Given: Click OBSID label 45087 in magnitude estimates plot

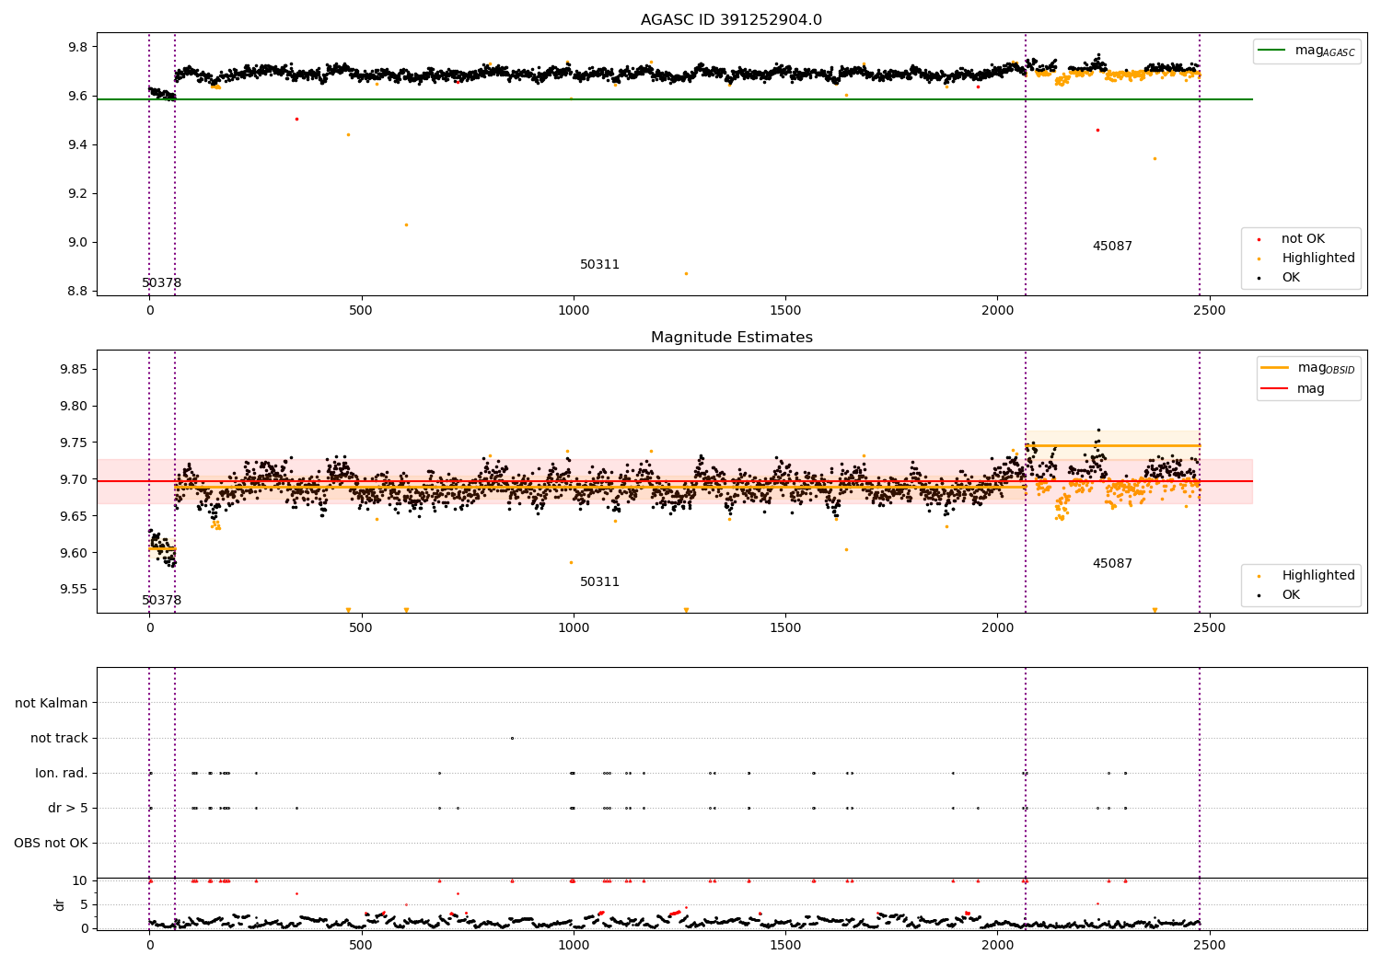Looking at the screenshot, I should (x=1112, y=563).
